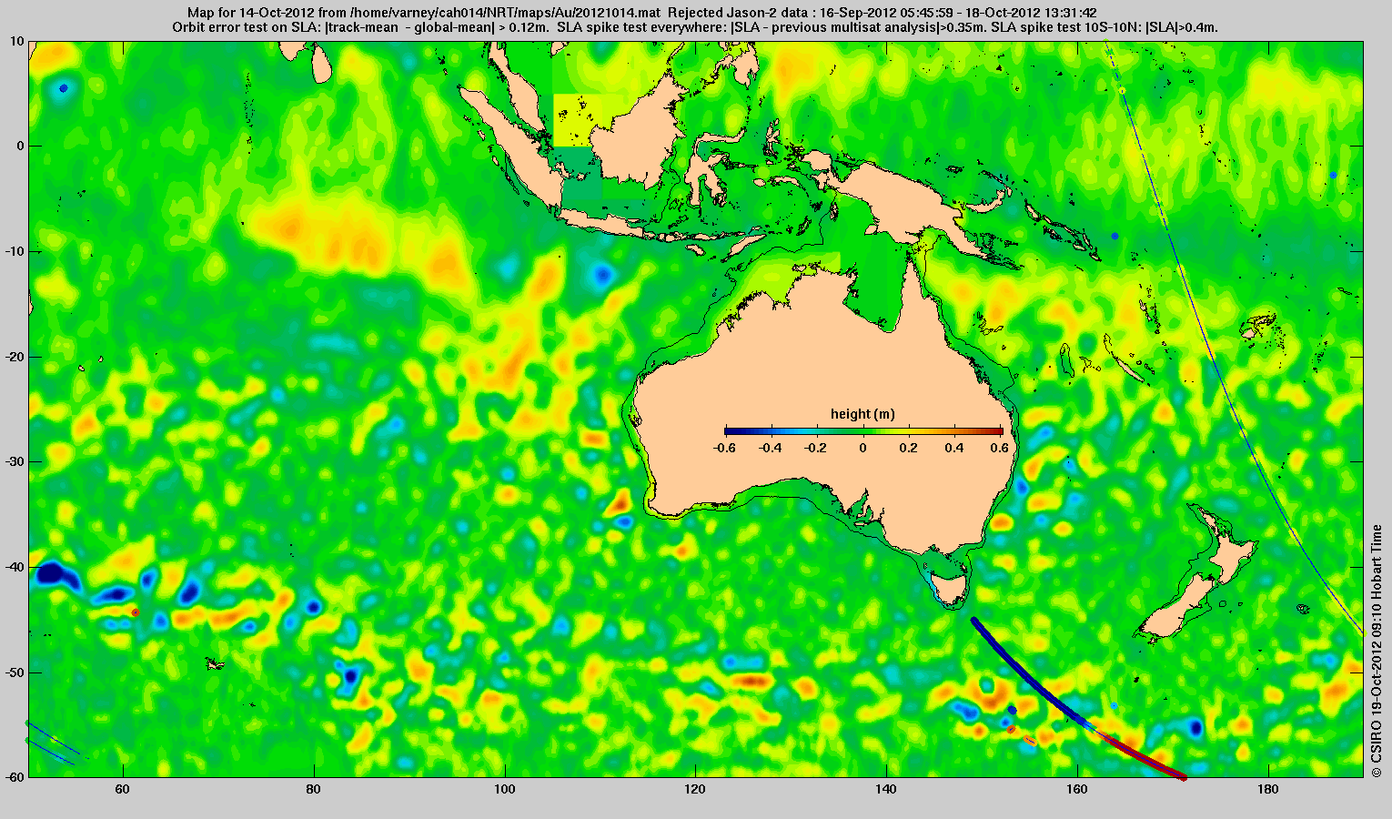Viewport: 1392px width, 819px height.
Task: Click the 180 longitude axis label
Action: pyautogui.click(x=1267, y=789)
